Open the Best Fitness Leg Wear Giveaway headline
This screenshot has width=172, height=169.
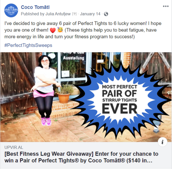pyautogui.click(x=81, y=157)
